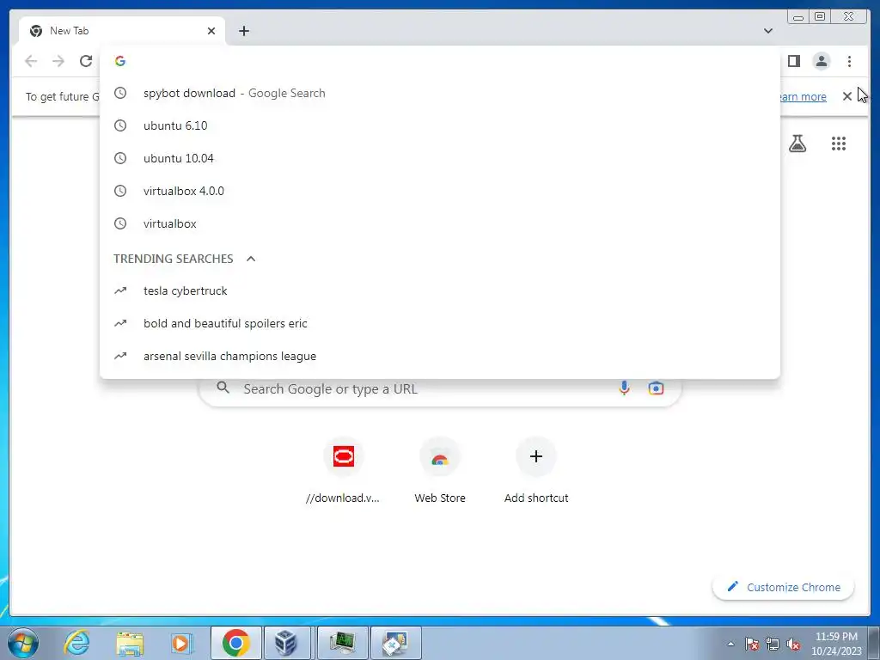Close the New Tab tab
Image resolution: width=880 pixels, height=660 pixels.
211,31
